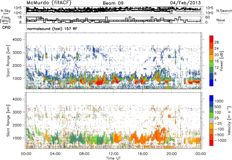The image size is (232, 160).
Task: Click the '04:00' time tick label
Action: [55, 154]
